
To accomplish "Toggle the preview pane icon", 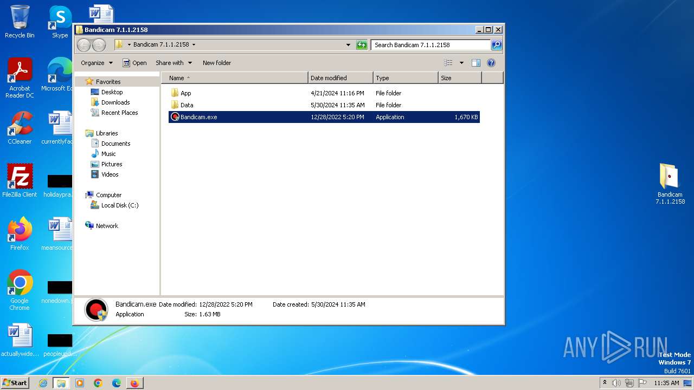I will pyautogui.click(x=475, y=63).
